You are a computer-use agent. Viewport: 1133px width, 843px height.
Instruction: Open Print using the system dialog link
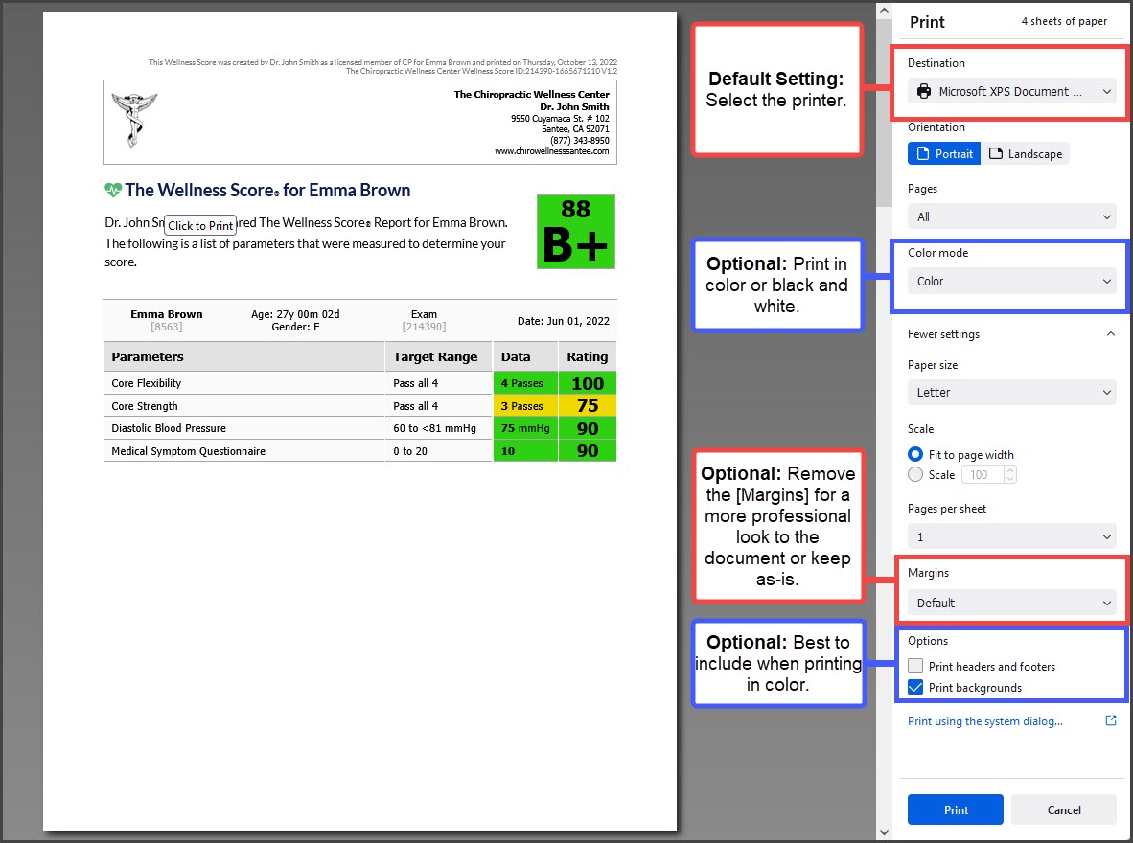click(x=984, y=721)
